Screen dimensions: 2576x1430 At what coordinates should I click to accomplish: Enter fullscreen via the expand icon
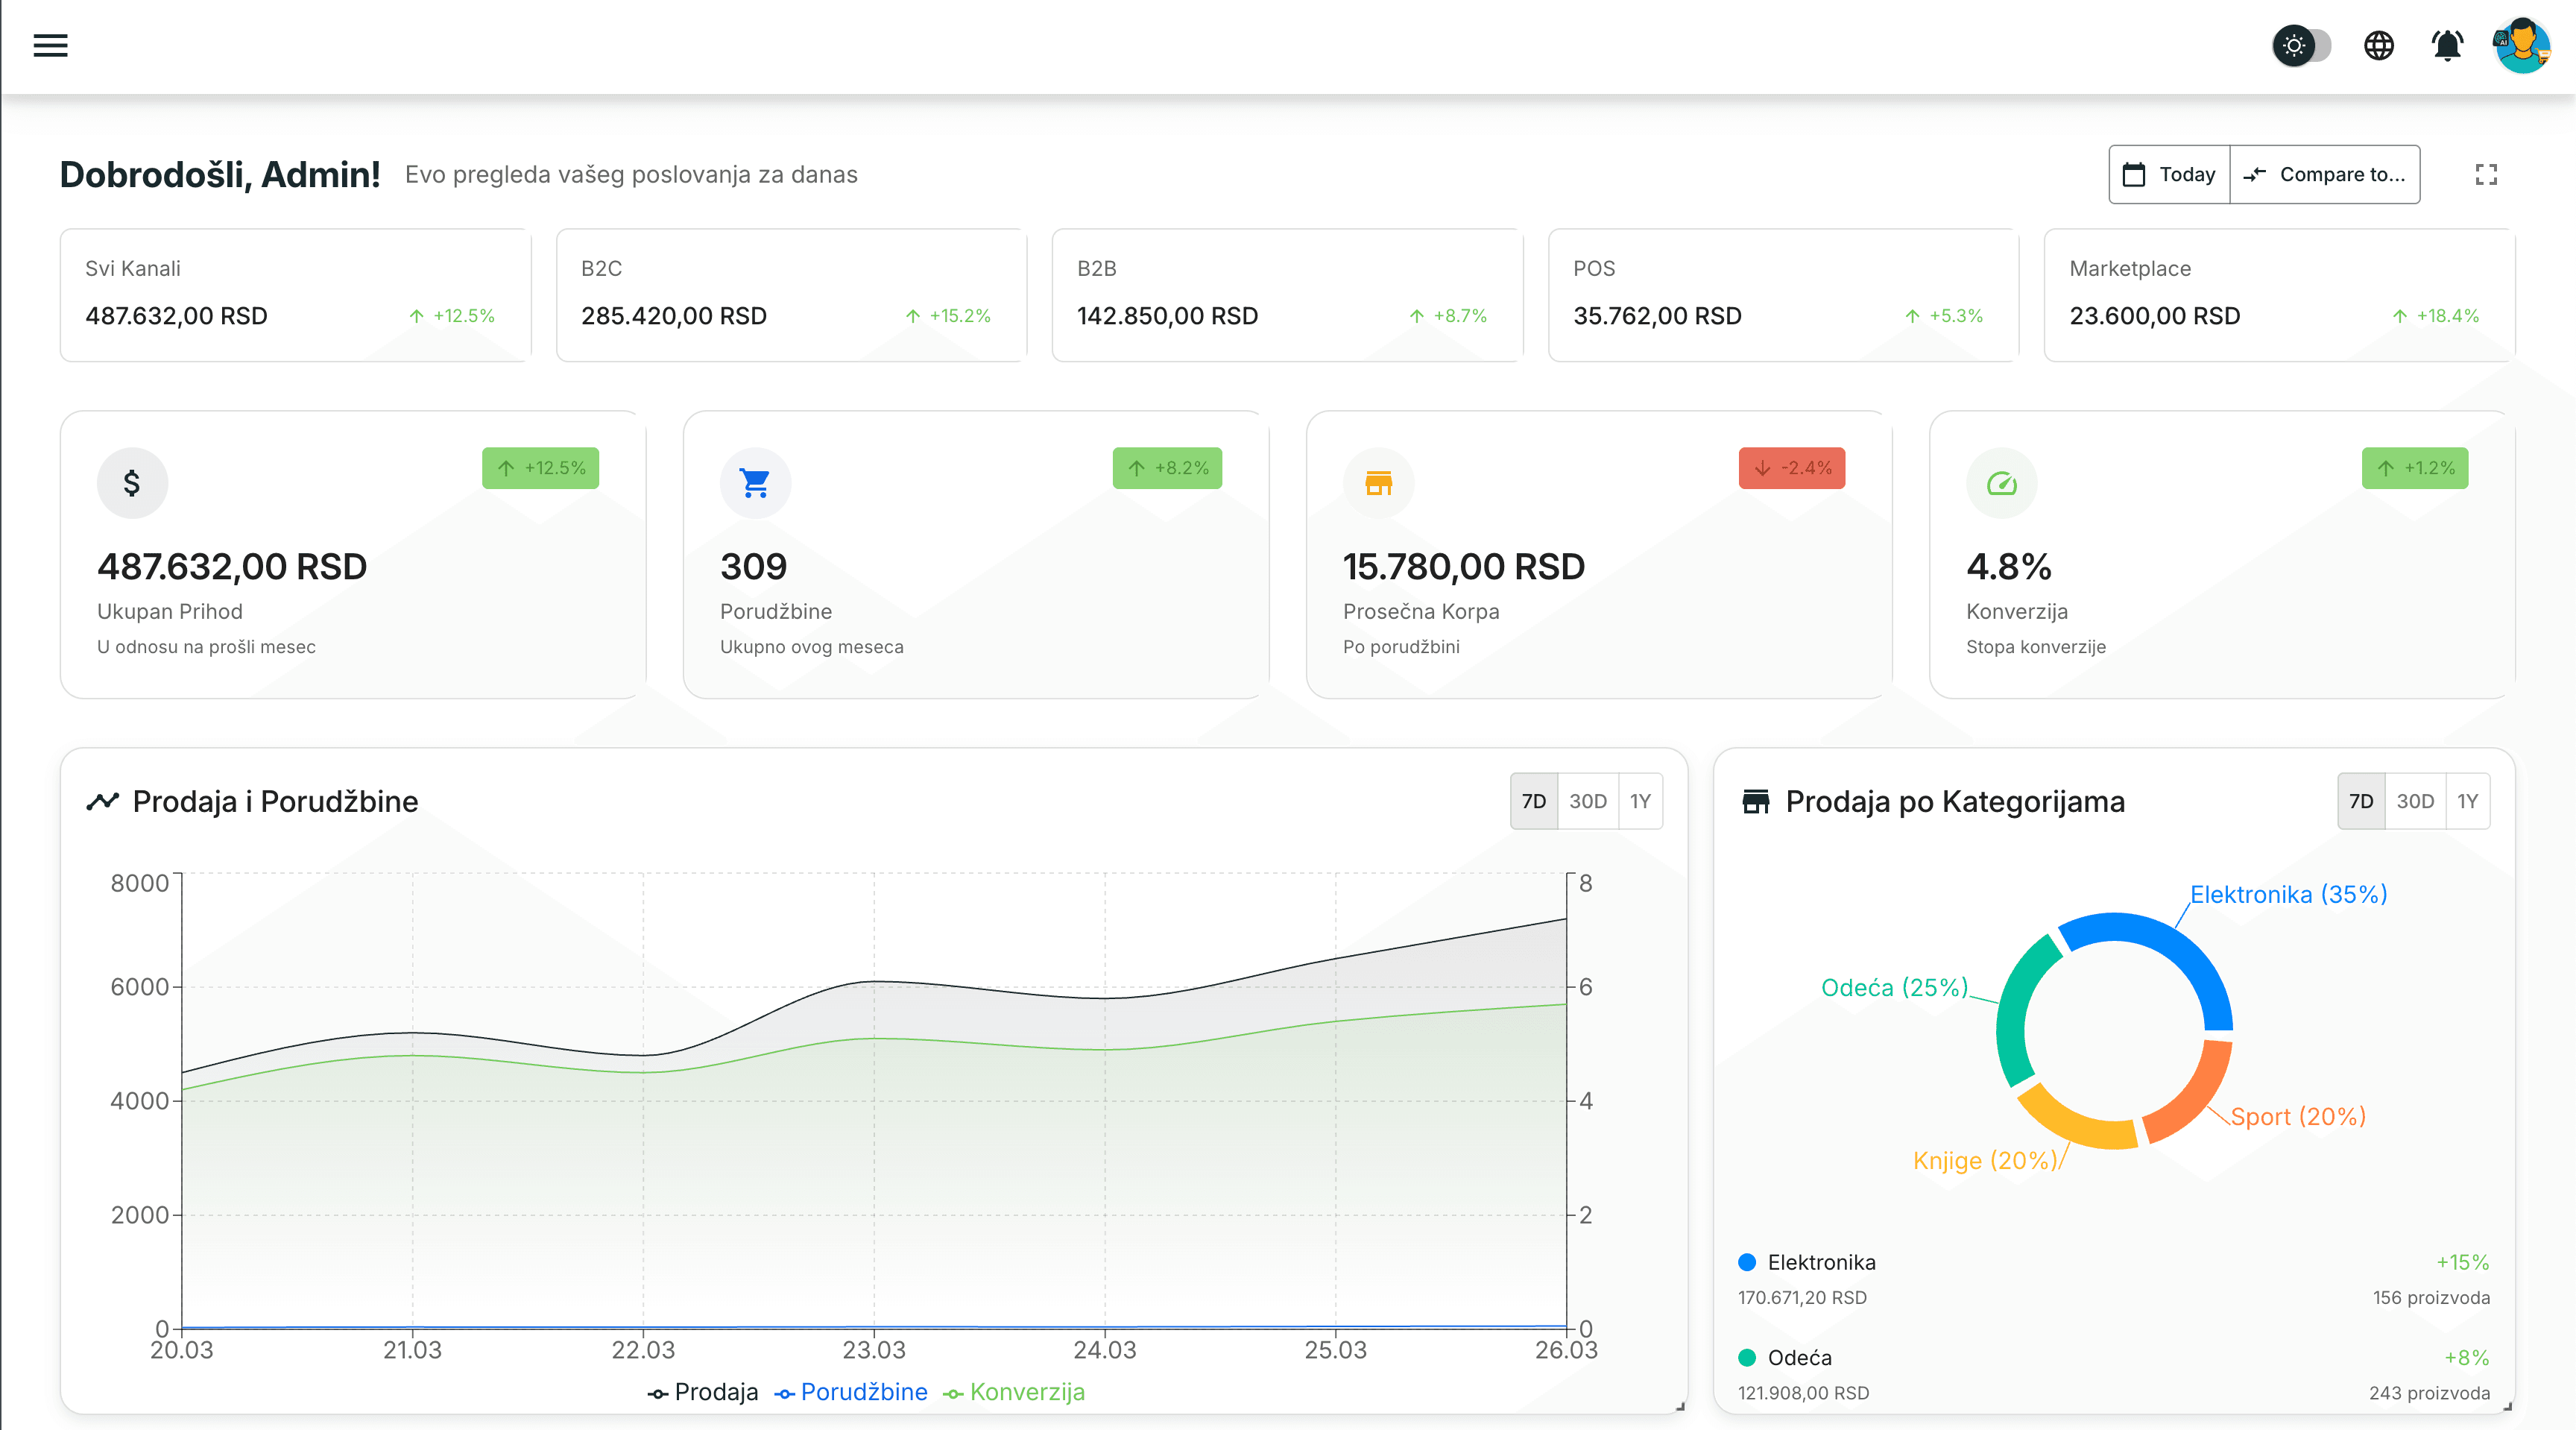point(2486,175)
